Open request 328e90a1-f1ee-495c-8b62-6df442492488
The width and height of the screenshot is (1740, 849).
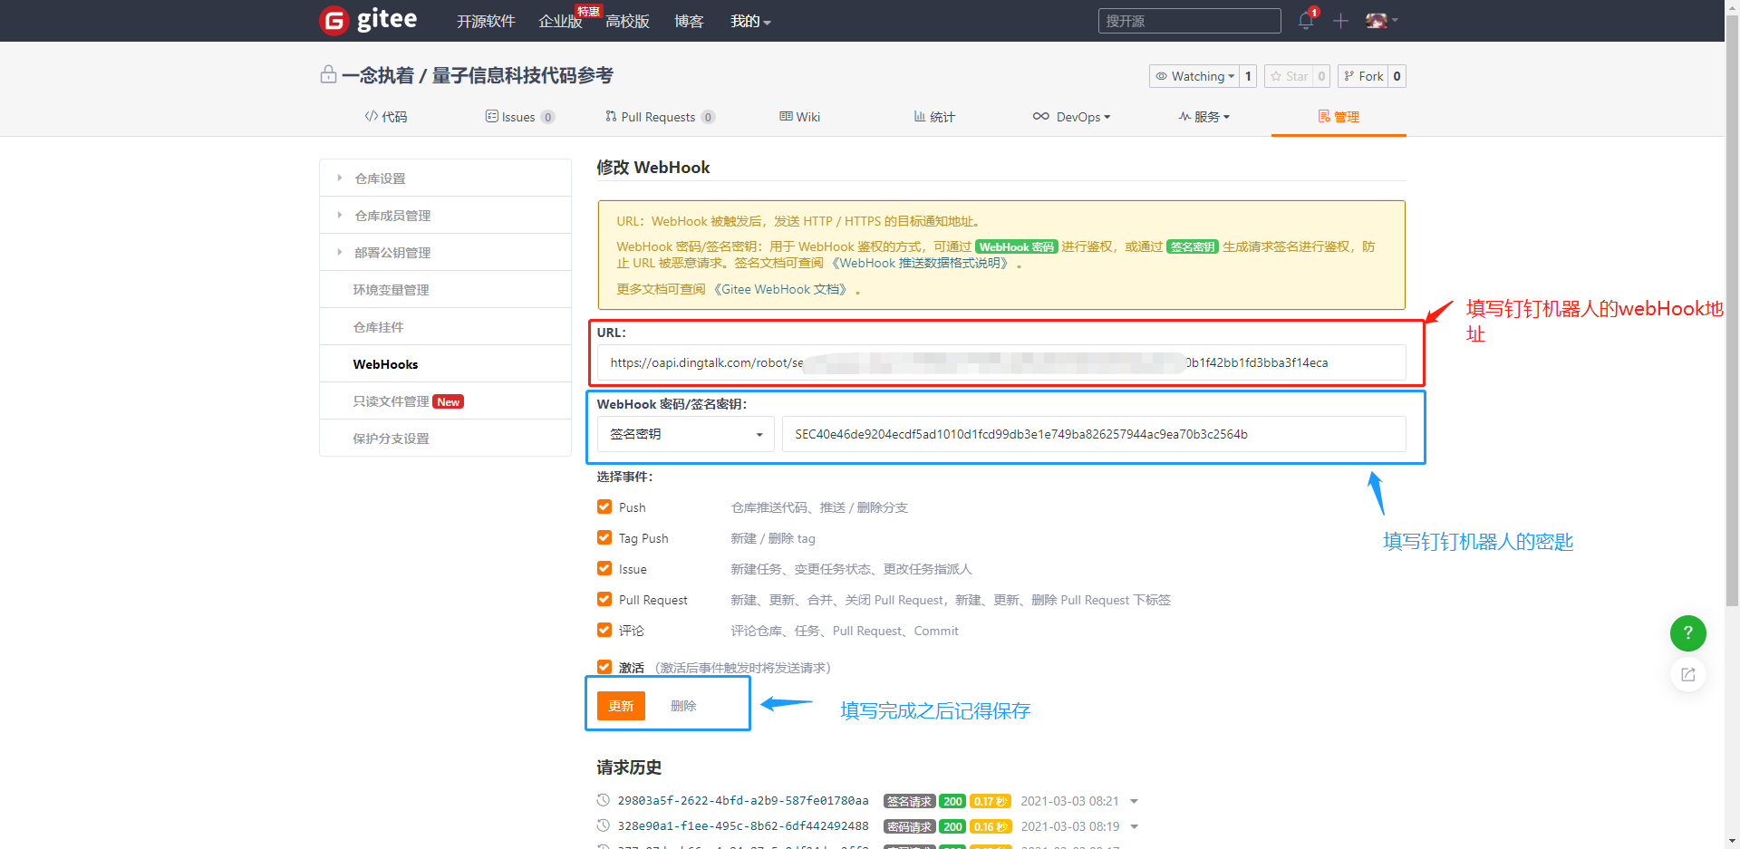[743, 826]
